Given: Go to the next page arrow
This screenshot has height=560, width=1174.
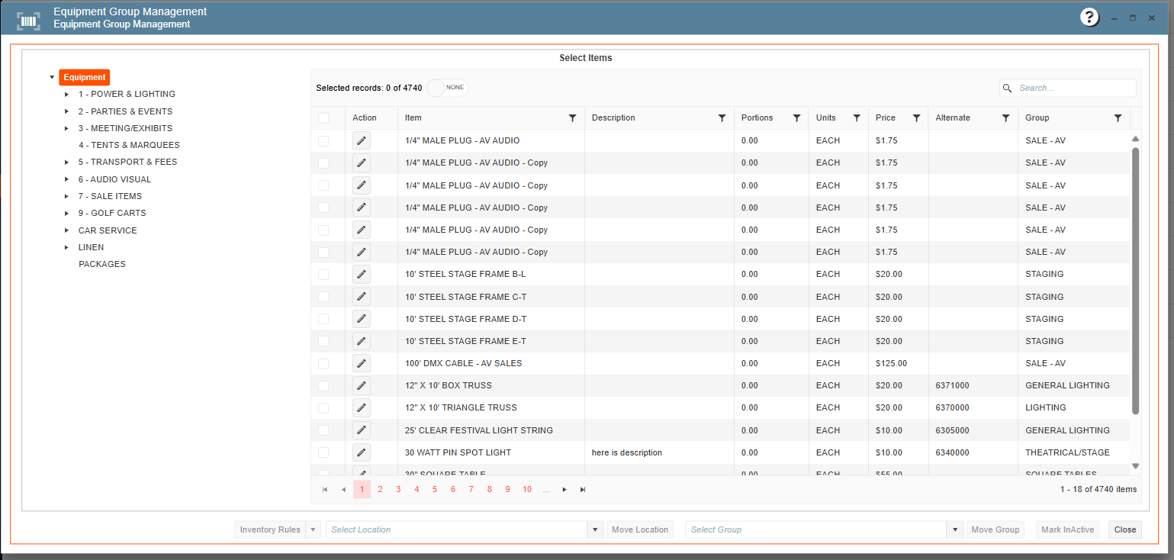Looking at the screenshot, I should (x=564, y=489).
